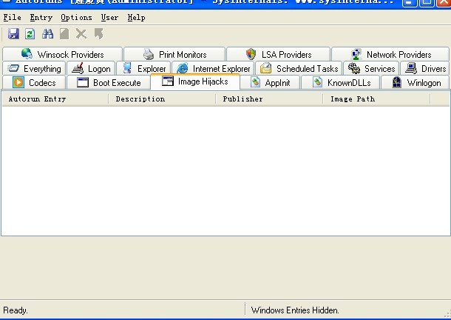Switch to the Everything tab
The height and width of the screenshot is (320, 451).
point(34,69)
